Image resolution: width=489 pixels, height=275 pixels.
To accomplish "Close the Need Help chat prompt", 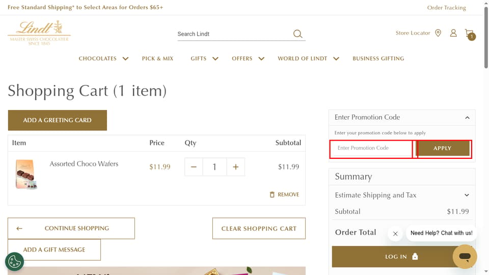I will click(395, 234).
